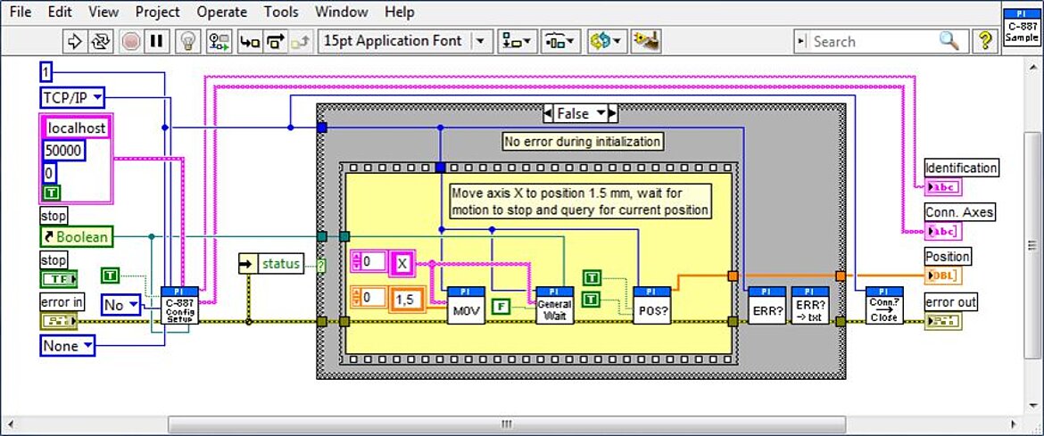Toggle Highlight Execution light bulb

click(187, 41)
